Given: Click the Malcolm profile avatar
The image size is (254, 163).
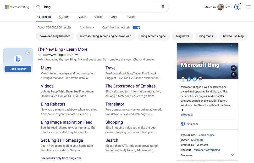Looking at the screenshot, I should click(220, 7).
